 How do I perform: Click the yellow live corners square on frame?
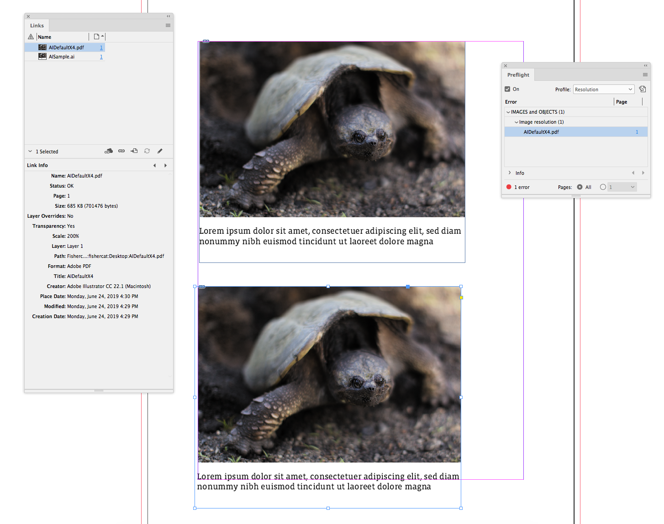pos(461,298)
